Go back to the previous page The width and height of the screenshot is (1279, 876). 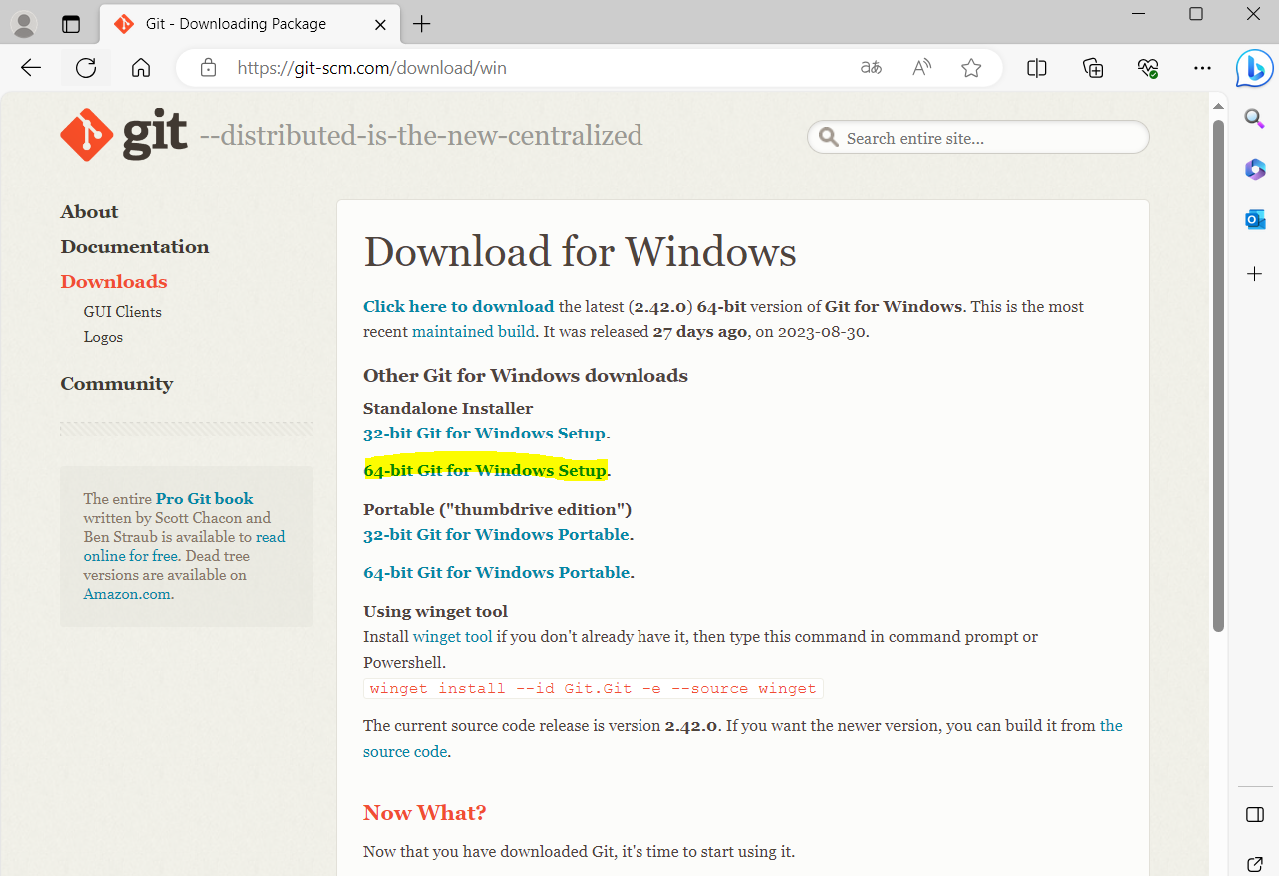[31, 68]
